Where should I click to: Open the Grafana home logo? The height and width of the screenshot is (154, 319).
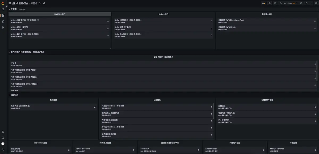click(x=3, y=3)
